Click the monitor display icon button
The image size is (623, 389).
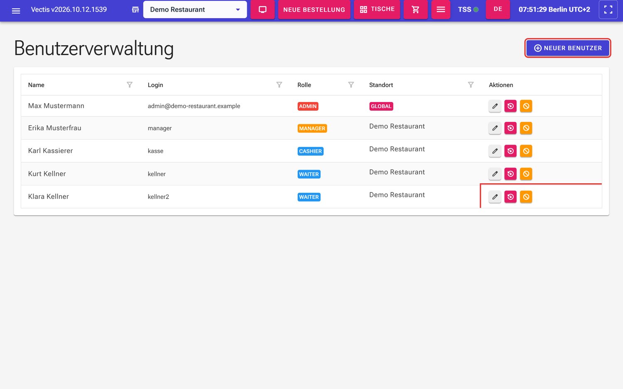tap(262, 10)
